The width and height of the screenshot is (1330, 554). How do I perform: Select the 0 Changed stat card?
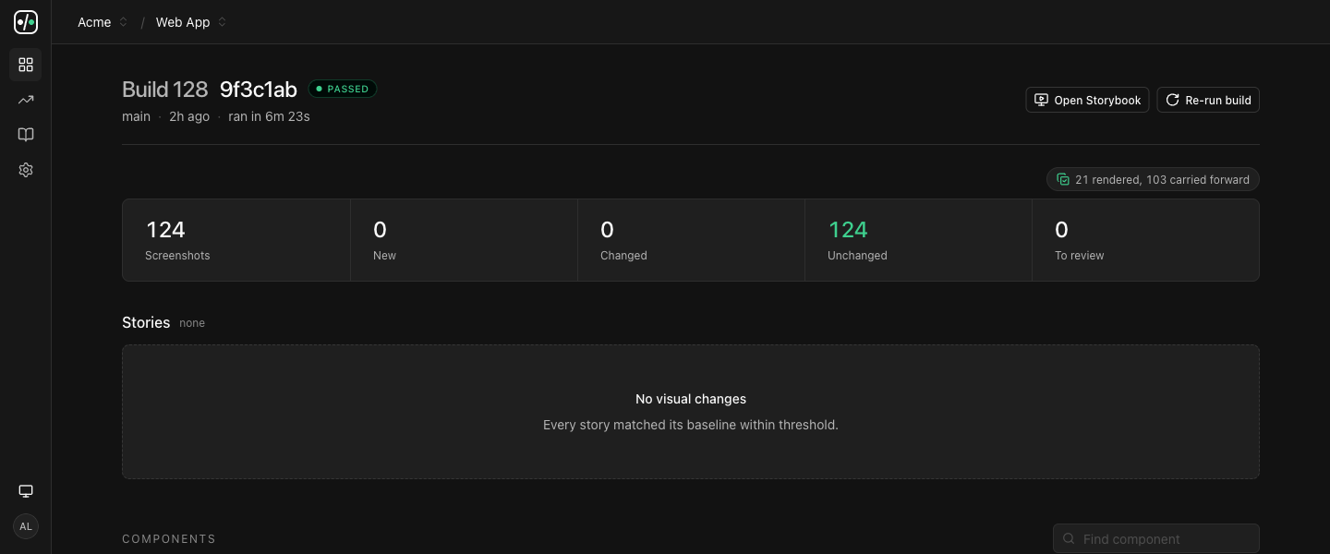pos(691,240)
